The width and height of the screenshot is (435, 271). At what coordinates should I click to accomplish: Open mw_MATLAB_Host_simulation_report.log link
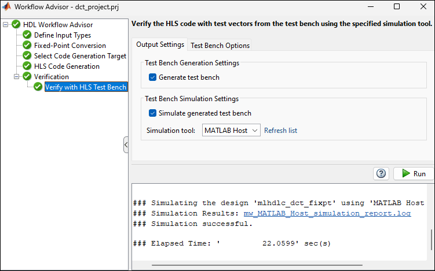[x=327, y=213]
